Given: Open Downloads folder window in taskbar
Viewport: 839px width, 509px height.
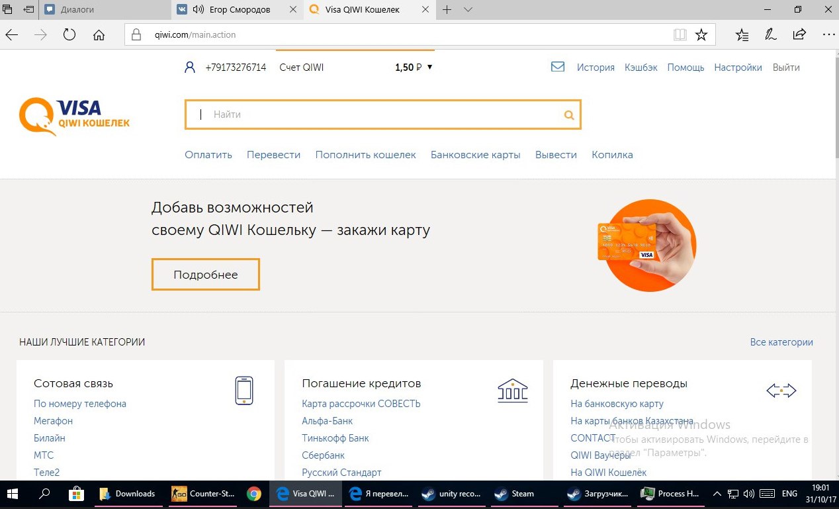Looking at the screenshot, I should [x=128, y=494].
